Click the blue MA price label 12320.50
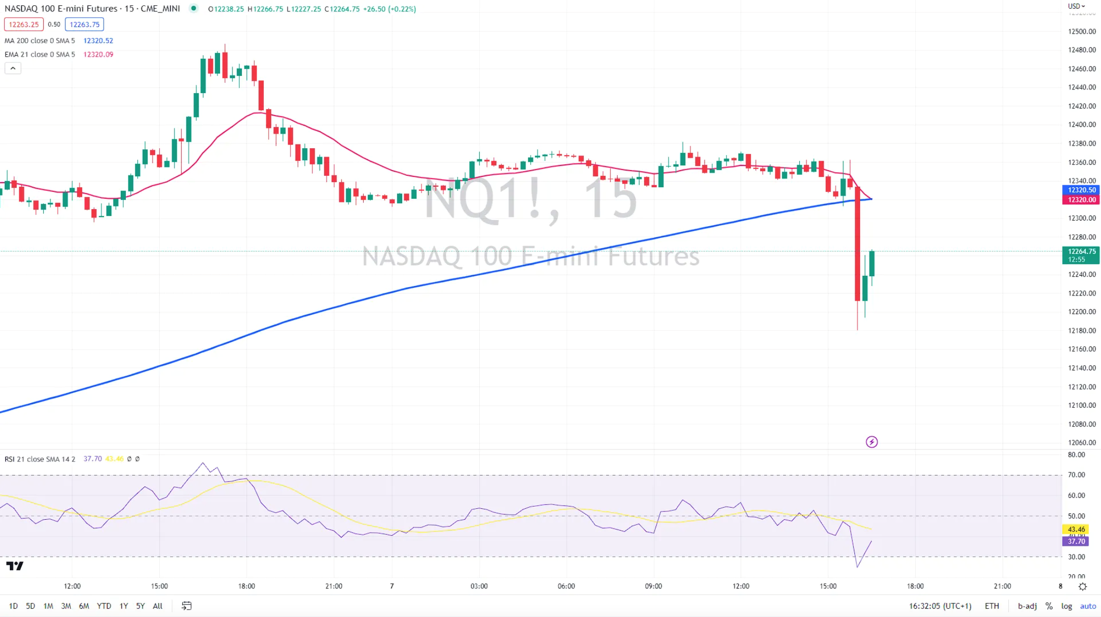1101x617 pixels. click(1081, 190)
